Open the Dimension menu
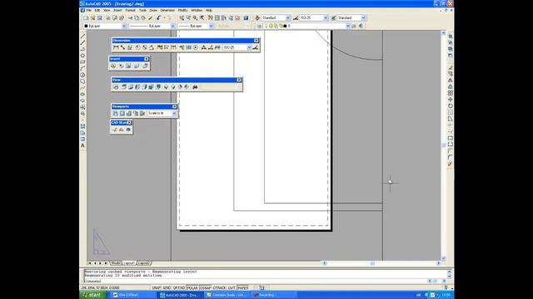 point(167,11)
